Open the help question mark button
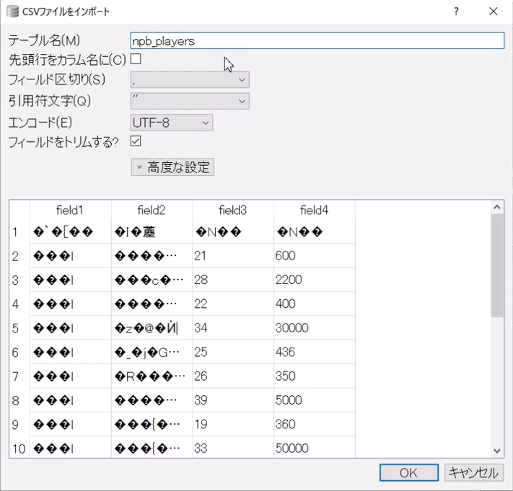Viewport: 513px width, 491px height. 456,12
